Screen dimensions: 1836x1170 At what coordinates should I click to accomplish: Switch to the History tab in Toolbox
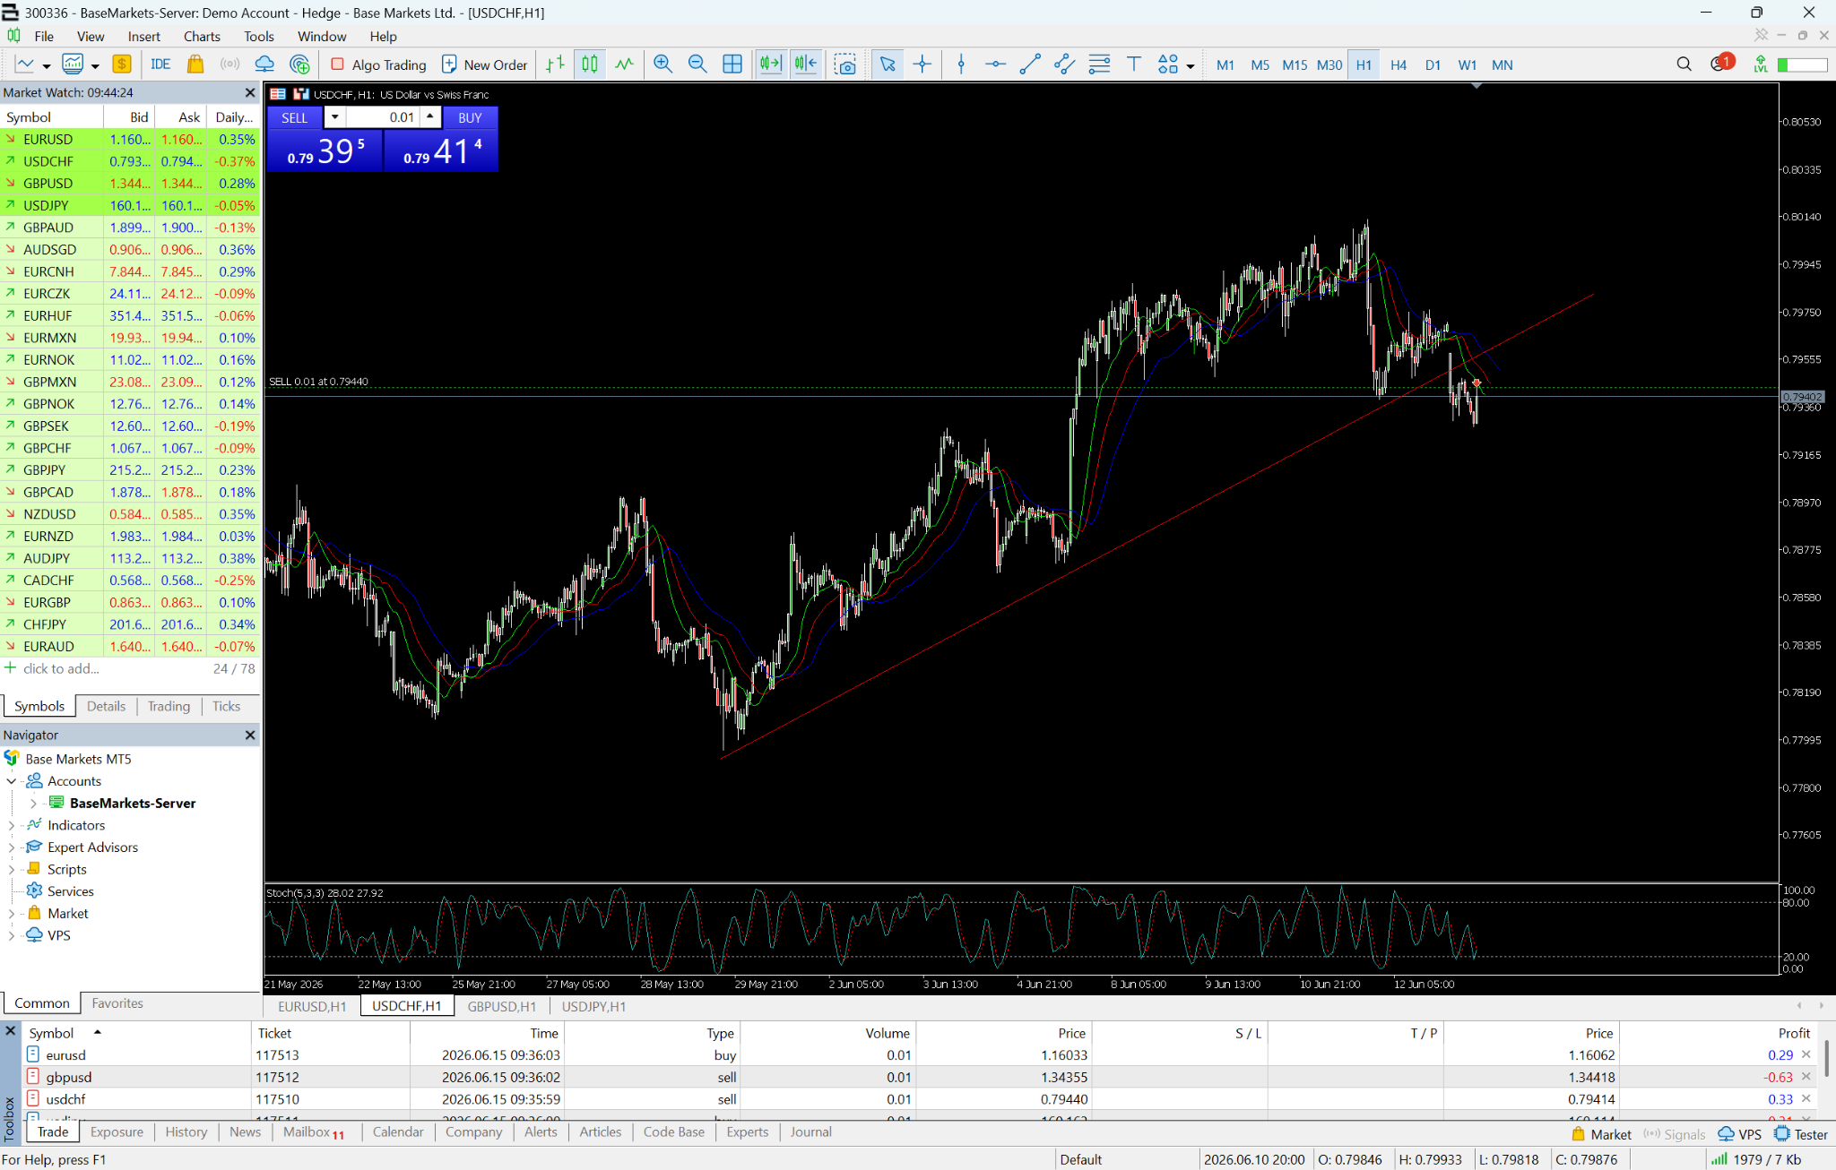[x=186, y=1131]
